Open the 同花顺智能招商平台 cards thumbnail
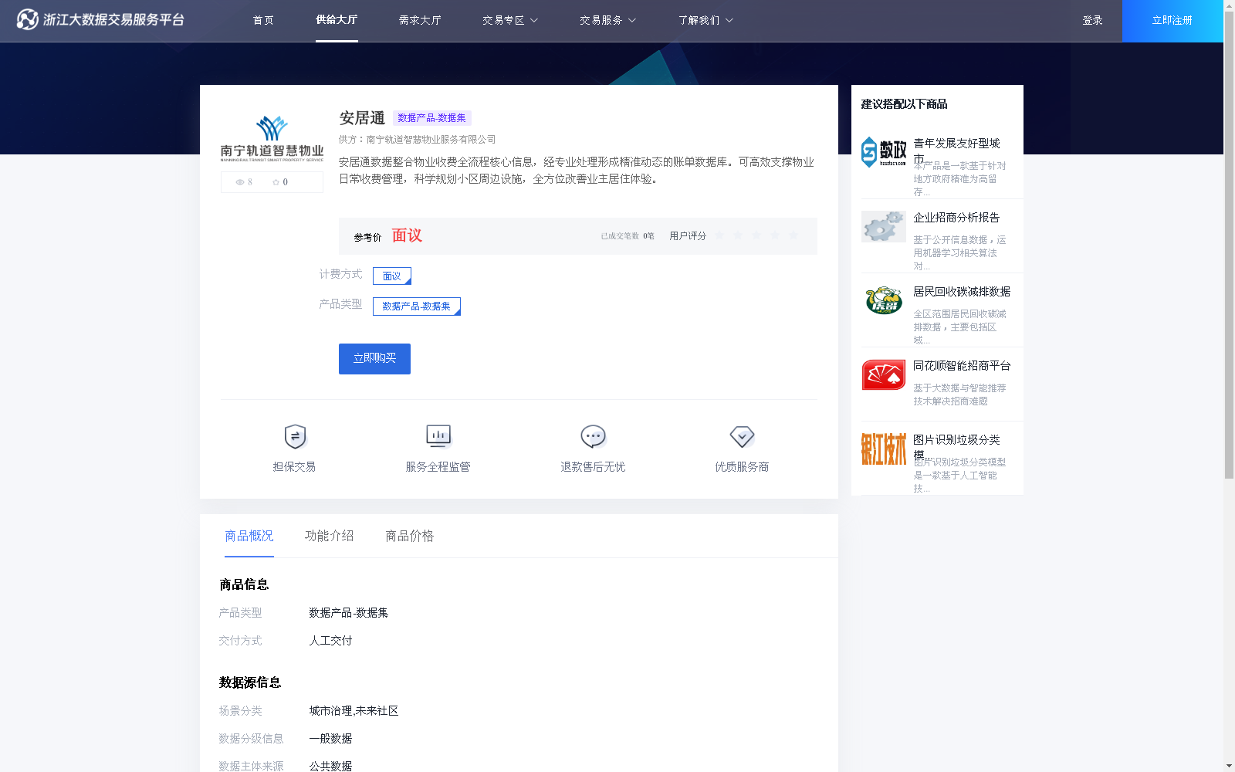This screenshot has width=1235, height=772. [884, 374]
